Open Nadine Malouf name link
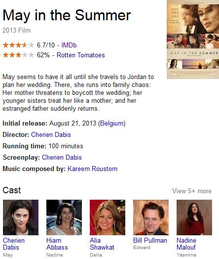The height and width of the screenshot is (259, 219). (186, 244)
